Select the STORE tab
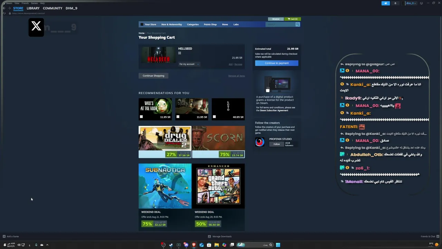The image size is (442, 249). [x=18, y=8]
